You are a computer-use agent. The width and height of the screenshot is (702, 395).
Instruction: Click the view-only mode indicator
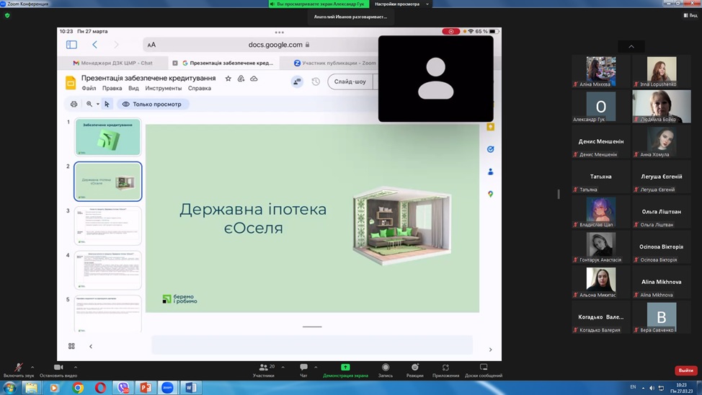[x=153, y=104]
